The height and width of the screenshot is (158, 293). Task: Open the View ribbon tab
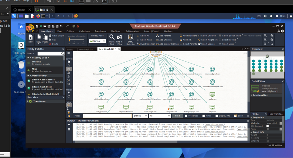click(x=59, y=31)
